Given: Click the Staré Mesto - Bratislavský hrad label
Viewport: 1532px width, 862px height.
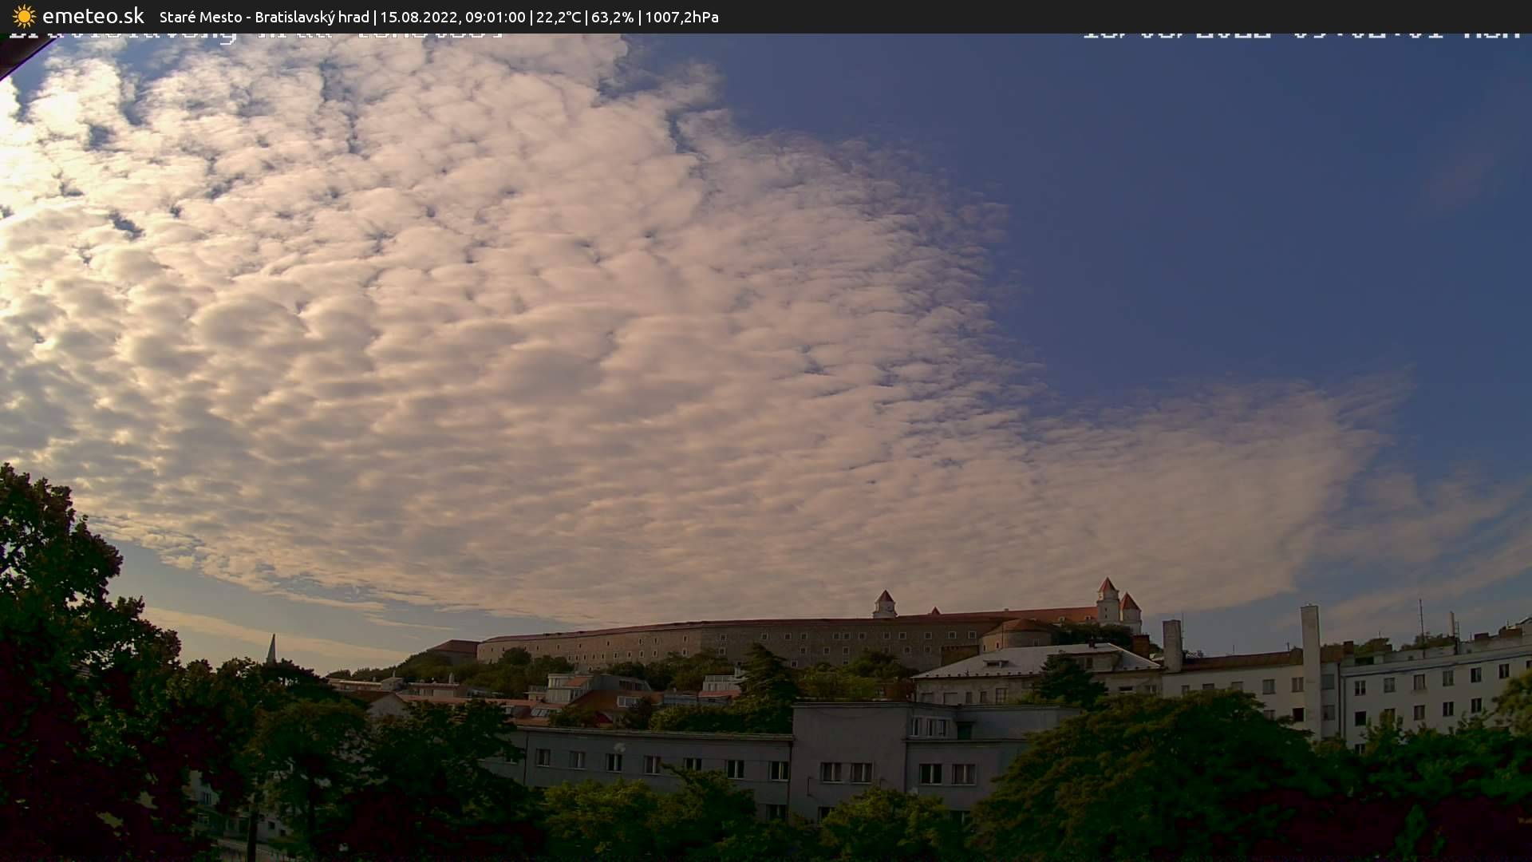Looking at the screenshot, I should pos(264,17).
